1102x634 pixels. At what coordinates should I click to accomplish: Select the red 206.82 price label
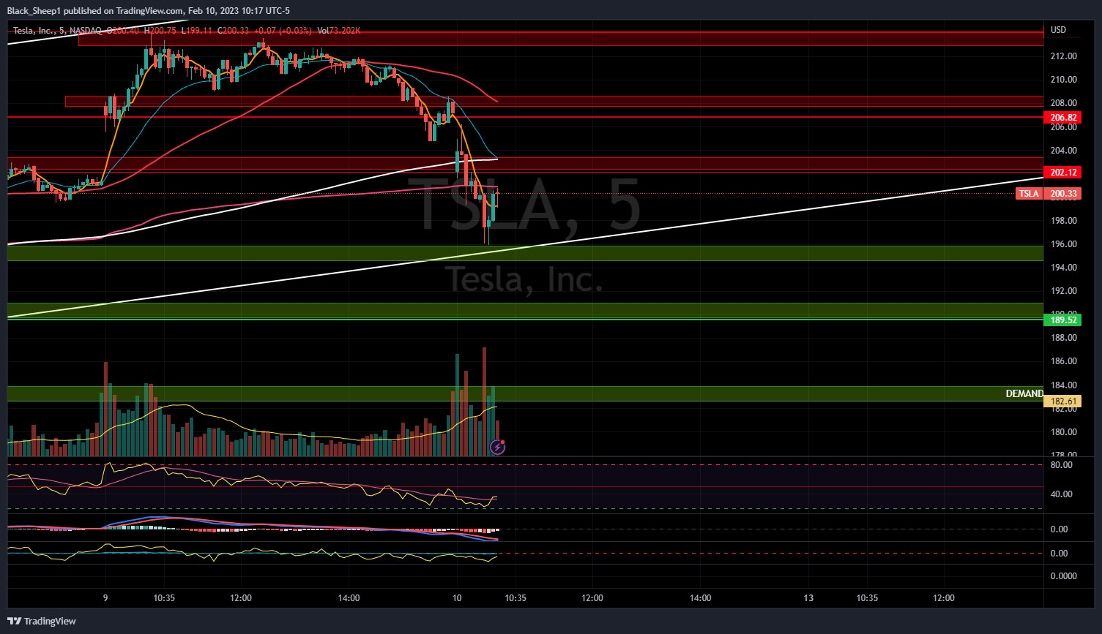(1063, 118)
